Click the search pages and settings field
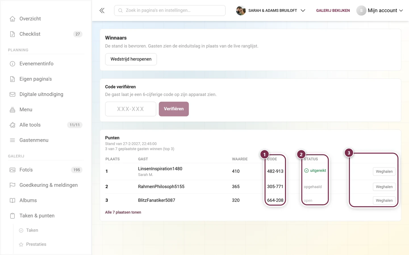 (170, 10)
